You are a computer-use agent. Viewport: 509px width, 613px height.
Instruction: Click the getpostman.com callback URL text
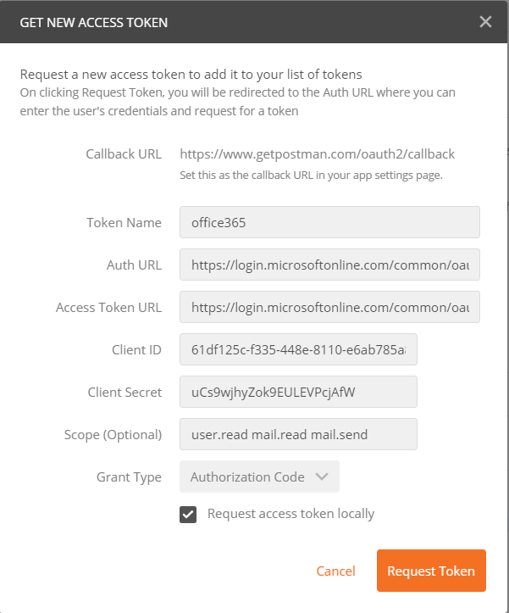317,154
